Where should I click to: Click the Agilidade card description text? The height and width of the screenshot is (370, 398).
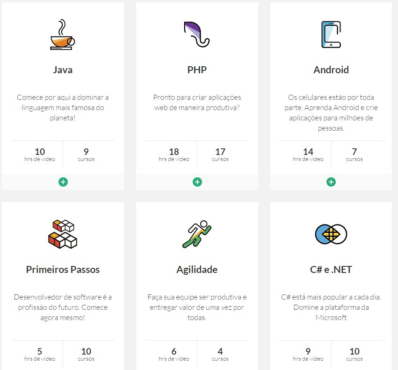click(x=197, y=307)
